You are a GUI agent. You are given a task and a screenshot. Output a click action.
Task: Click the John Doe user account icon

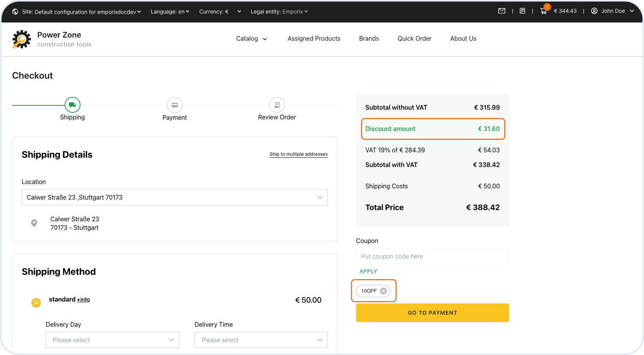(x=594, y=11)
